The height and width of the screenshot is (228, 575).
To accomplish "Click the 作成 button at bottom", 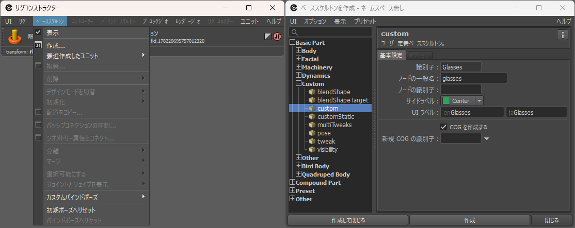I will [x=469, y=220].
